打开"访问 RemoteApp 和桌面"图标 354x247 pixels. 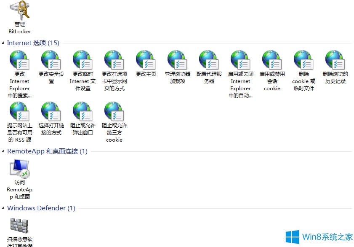(19, 168)
